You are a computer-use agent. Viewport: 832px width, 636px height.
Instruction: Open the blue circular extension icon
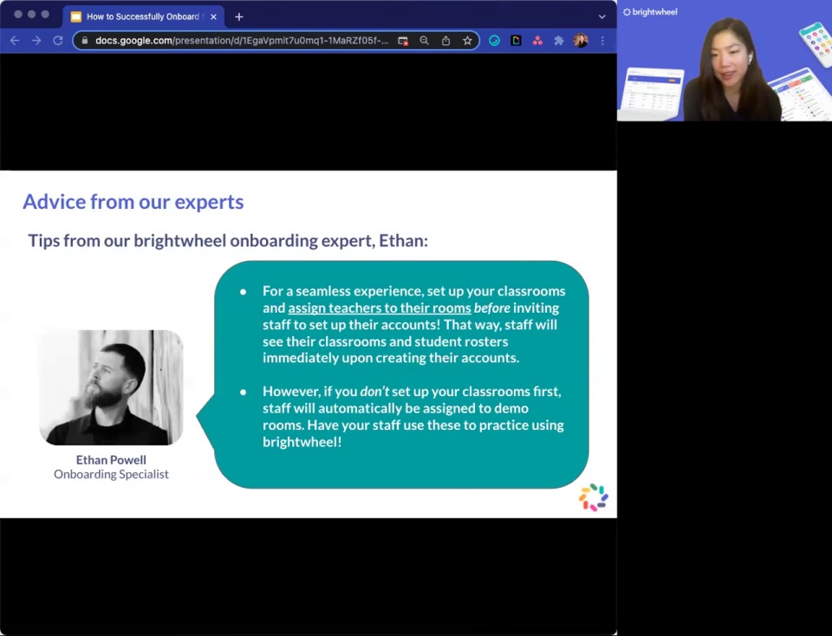coord(494,41)
